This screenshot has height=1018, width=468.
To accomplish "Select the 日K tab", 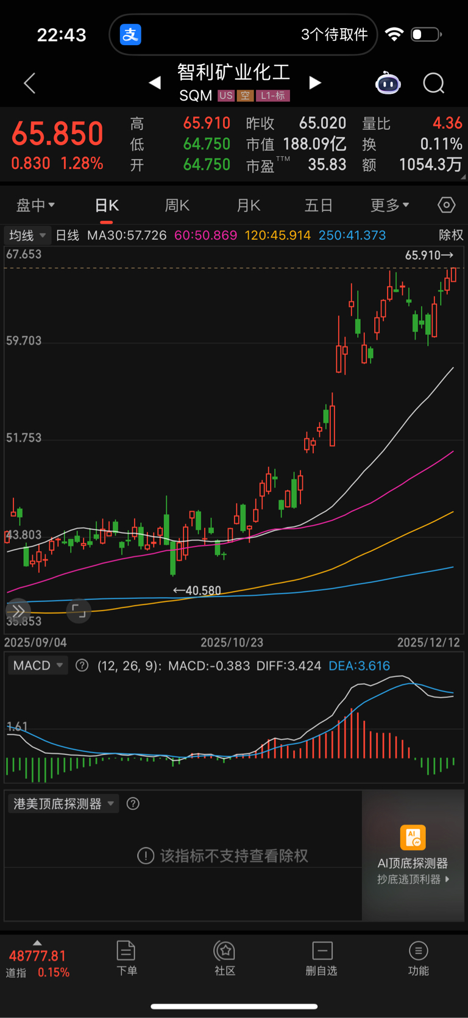I will pyautogui.click(x=107, y=205).
